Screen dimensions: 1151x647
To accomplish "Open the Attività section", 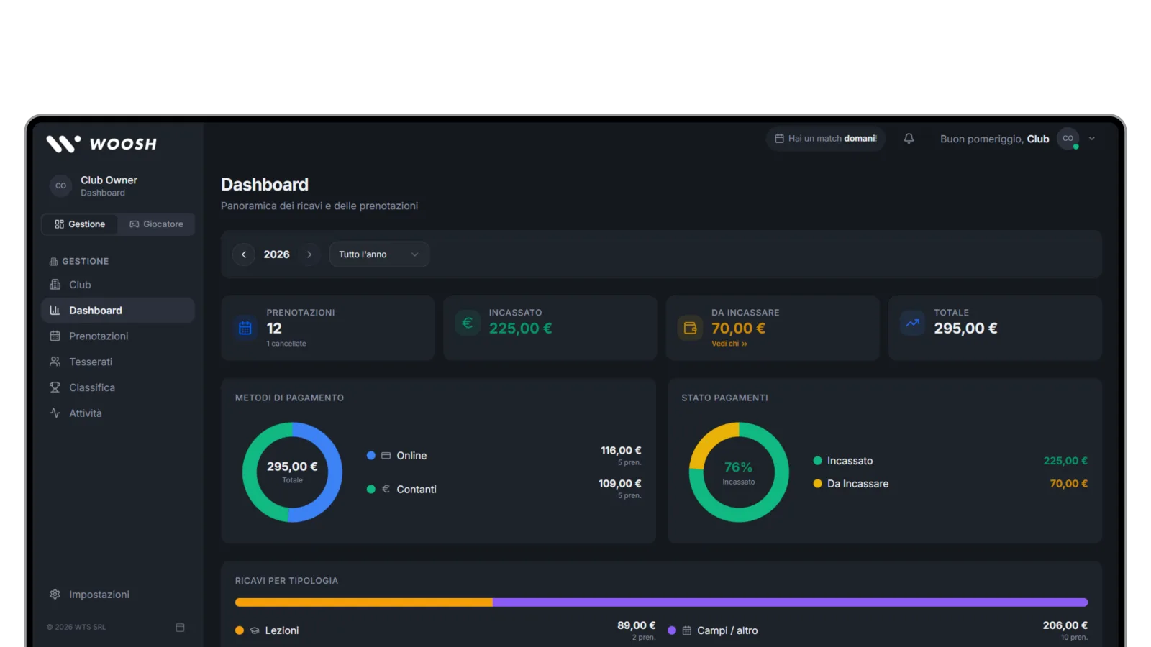I will [x=118, y=413].
